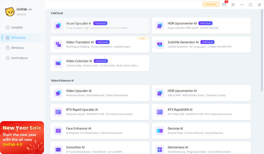Click 'HDR10/Dolby Vision' text

coord(193,95)
